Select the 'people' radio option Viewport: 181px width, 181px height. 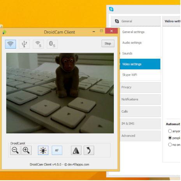pos(170,138)
